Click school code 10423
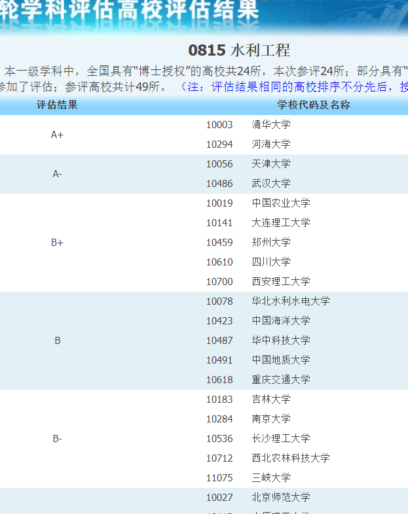Image resolution: width=408 pixels, height=514 pixels. [x=219, y=321]
